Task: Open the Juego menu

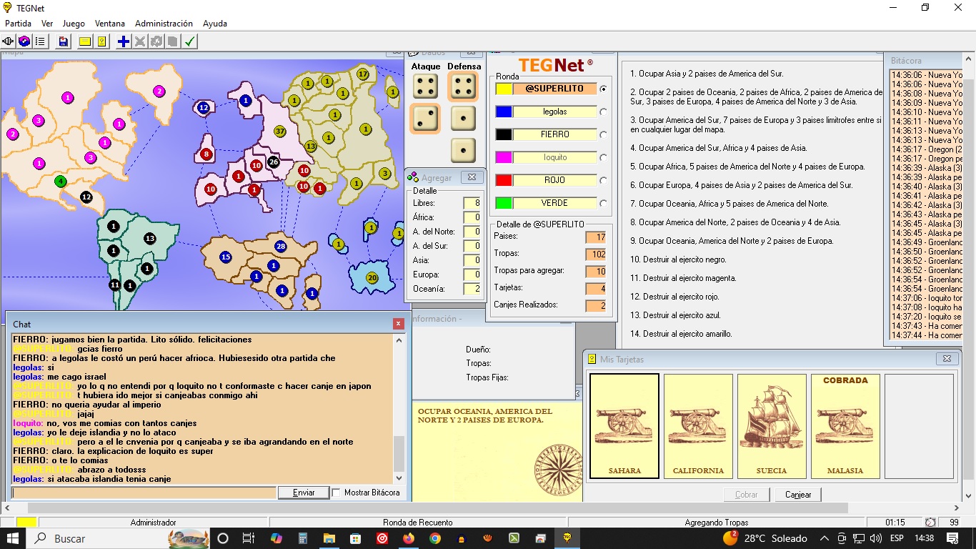Action: tap(74, 24)
